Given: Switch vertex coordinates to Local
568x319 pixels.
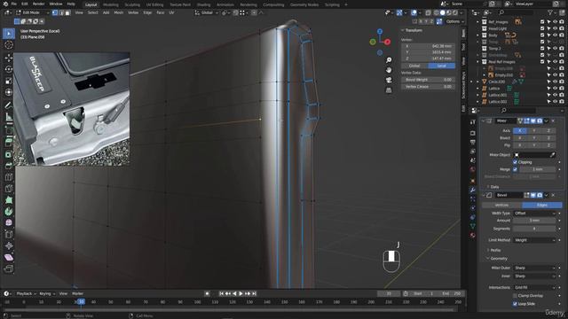Looking at the screenshot, I should (x=442, y=66).
